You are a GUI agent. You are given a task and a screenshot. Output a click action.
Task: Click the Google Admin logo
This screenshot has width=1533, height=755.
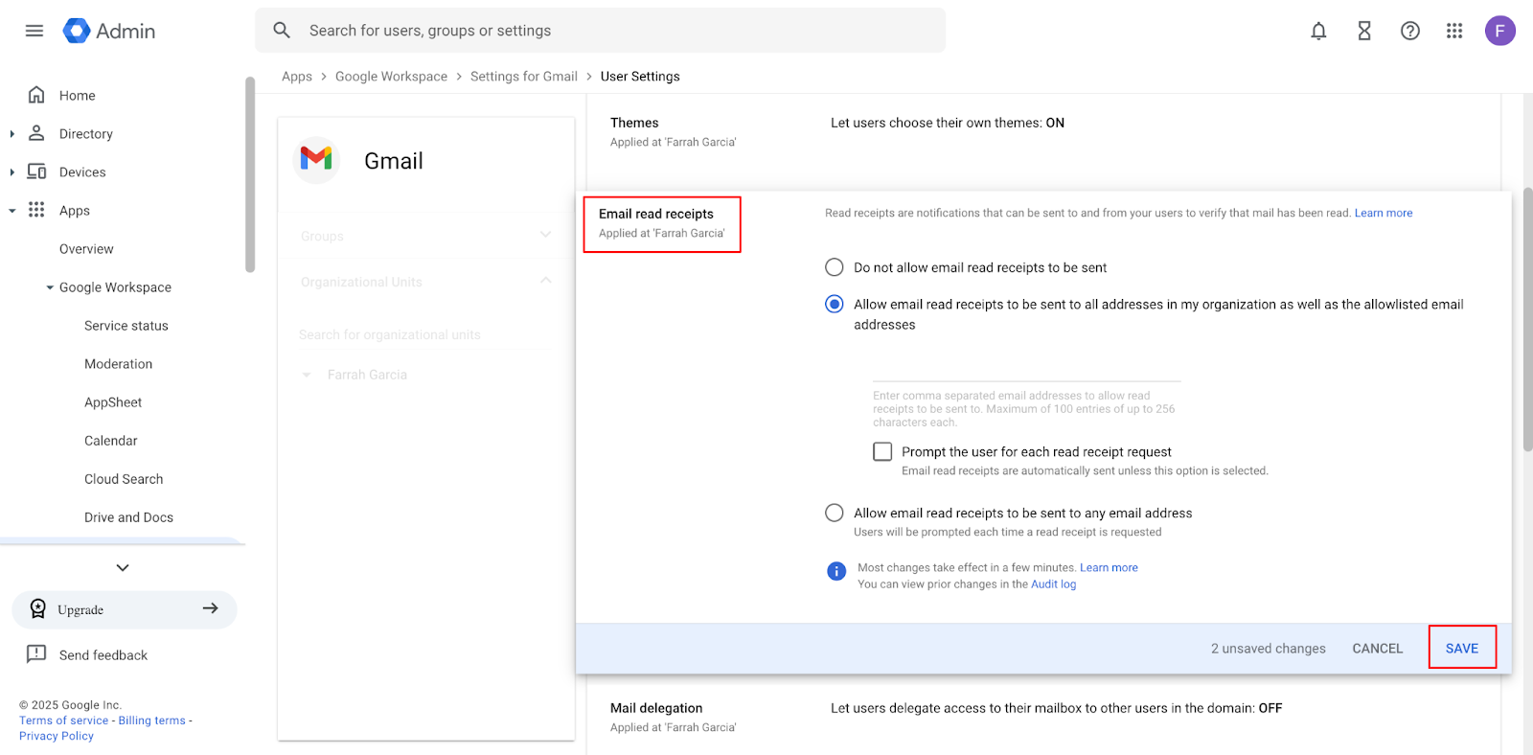tap(109, 31)
